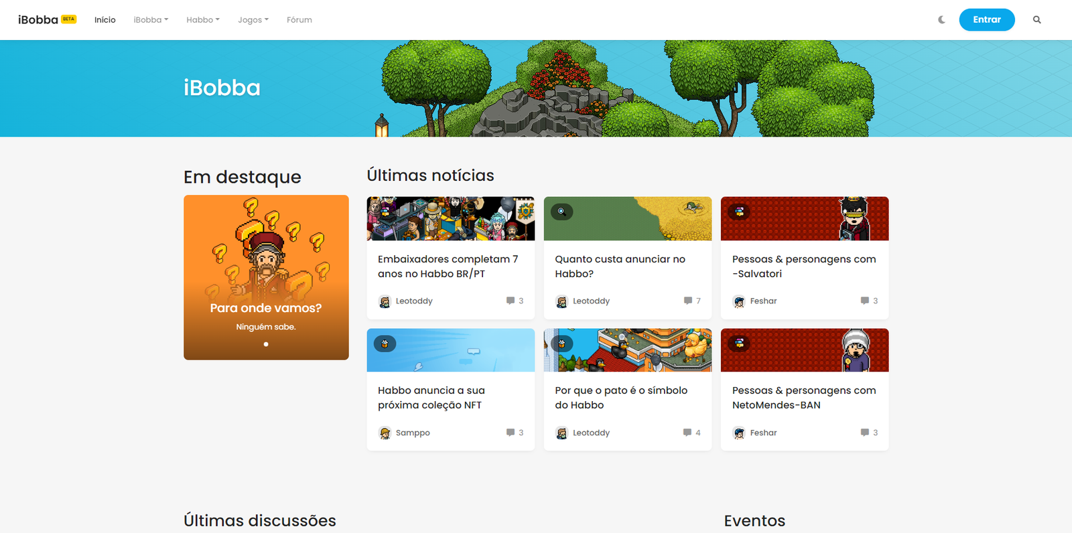Viewport: 1072px width, 533px height.
Task: Click comments icon on NFT coleção card
Action: coord(511,433)
